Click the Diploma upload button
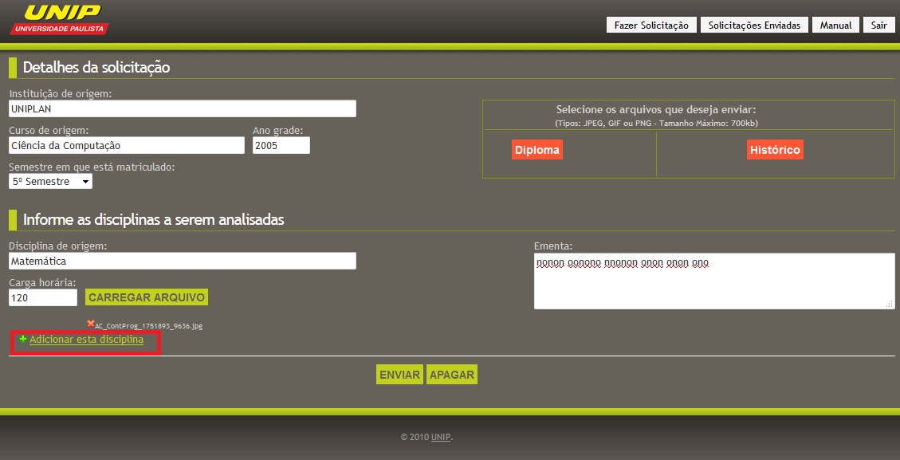 click(537, 150)
